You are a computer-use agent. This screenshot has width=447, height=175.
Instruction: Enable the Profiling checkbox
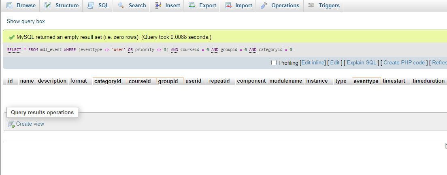tap(274, 63)
